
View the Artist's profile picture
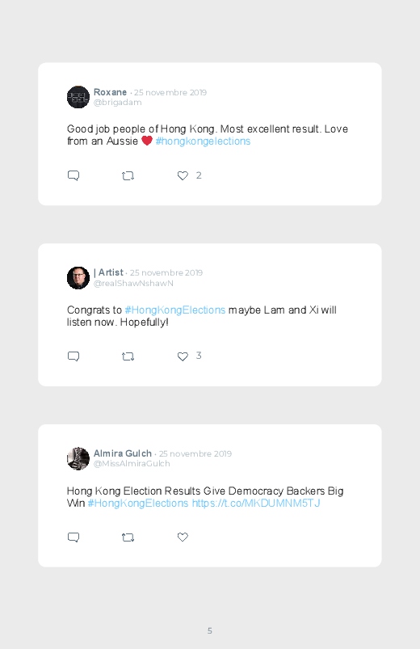(x=78, y=278)
